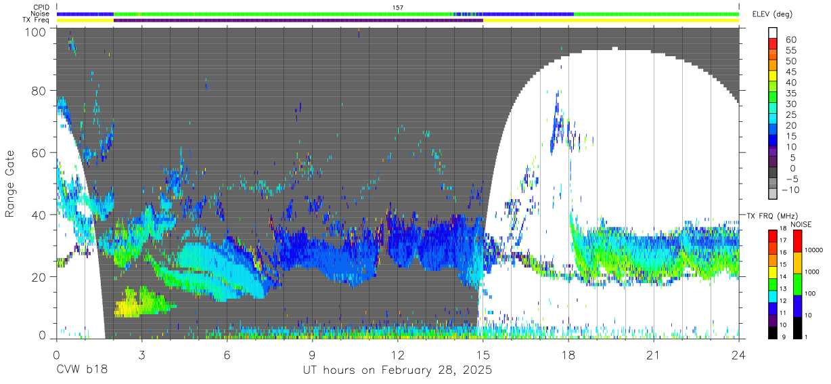Click the purple segment of TX Freq strip

[x=298, y=20]
